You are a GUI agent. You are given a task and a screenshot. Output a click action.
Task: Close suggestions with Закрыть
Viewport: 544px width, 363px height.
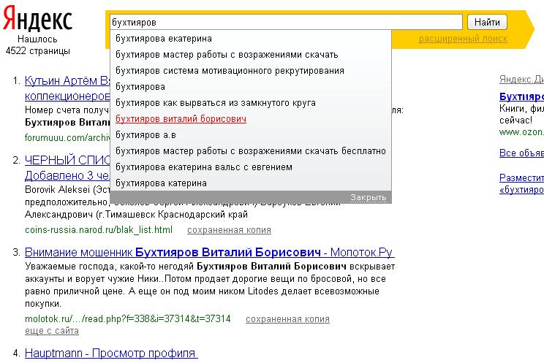[x=368, y=197]
